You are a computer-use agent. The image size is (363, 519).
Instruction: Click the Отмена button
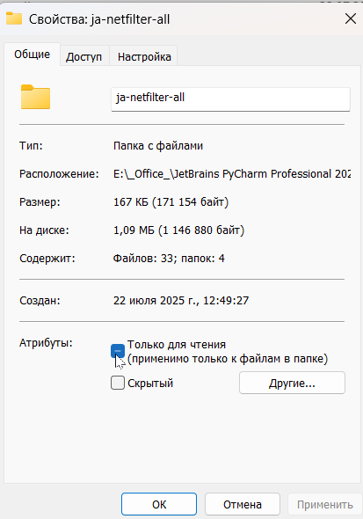pyautogui.click(x=243, y=504)
